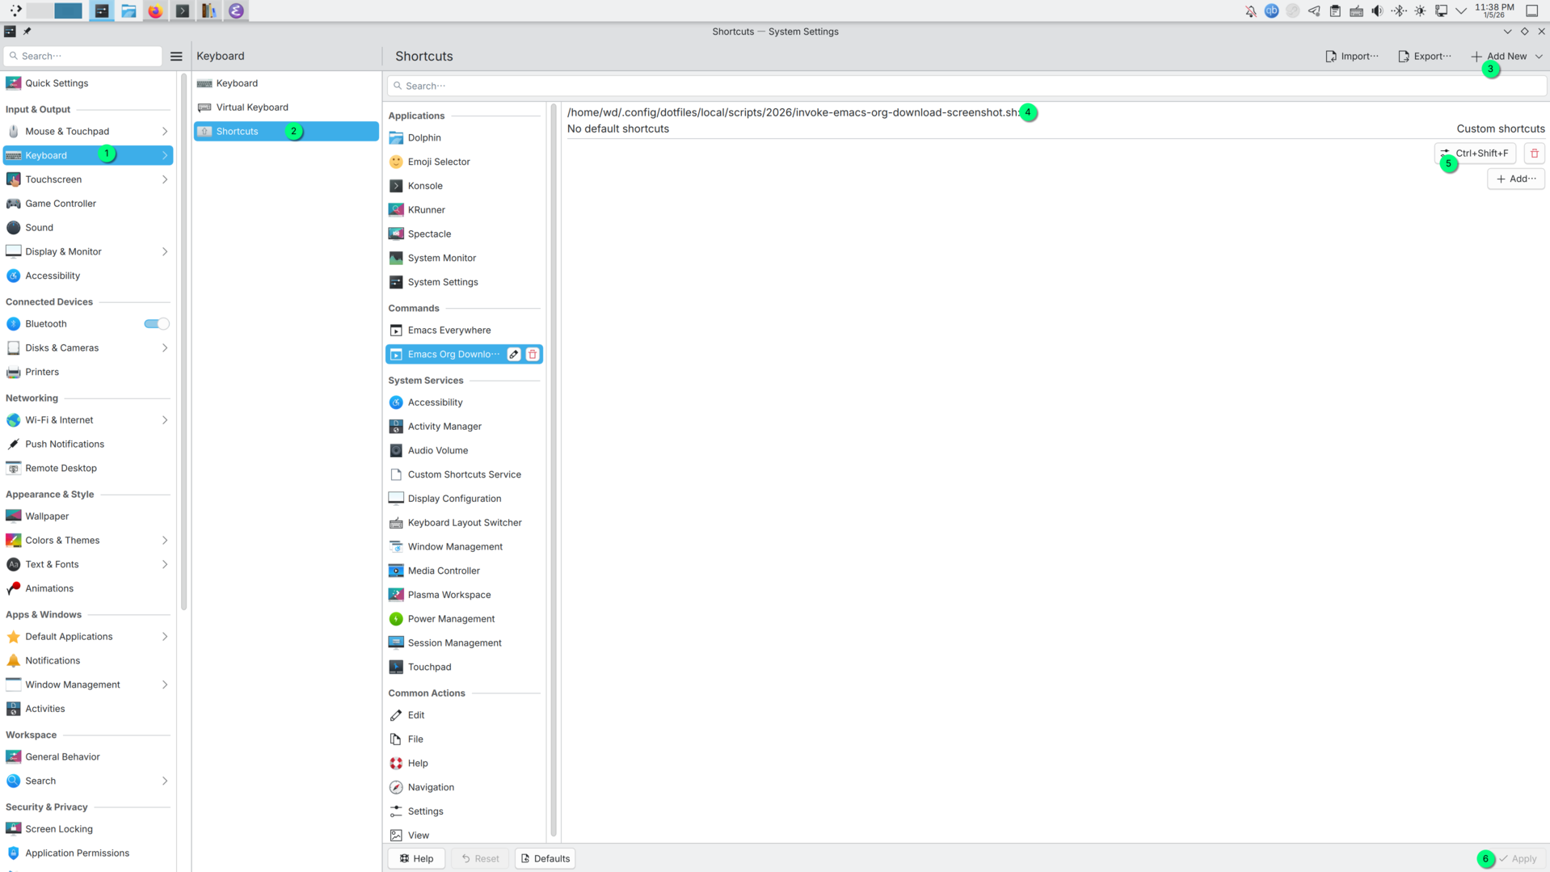This screenshot has width=1550, height=872.
Task: Open Firefox from the taskbar
Action: 155,11
